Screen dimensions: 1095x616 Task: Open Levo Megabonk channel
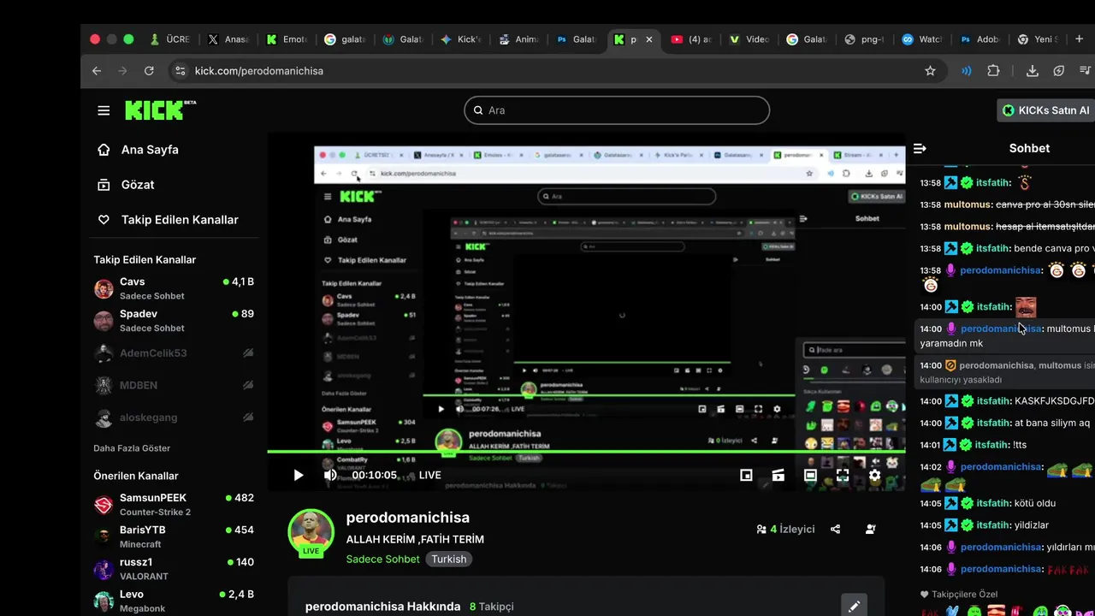click(174, 601)
